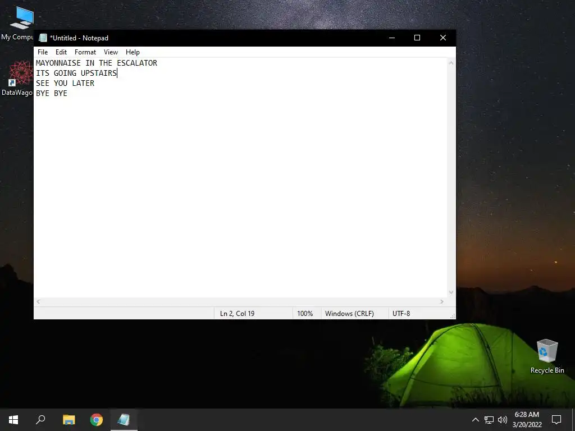Open the File menu in Notepad
575x431 pixels.
43,52
